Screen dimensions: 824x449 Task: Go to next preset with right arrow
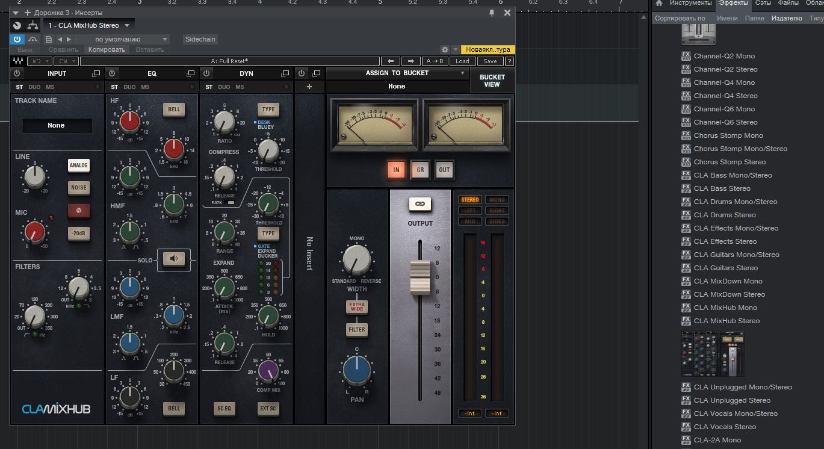coord(411,61)
